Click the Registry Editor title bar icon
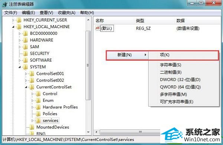Image resolution: width=223 pixels, height=145 pixels. click(x=4, y=4)
